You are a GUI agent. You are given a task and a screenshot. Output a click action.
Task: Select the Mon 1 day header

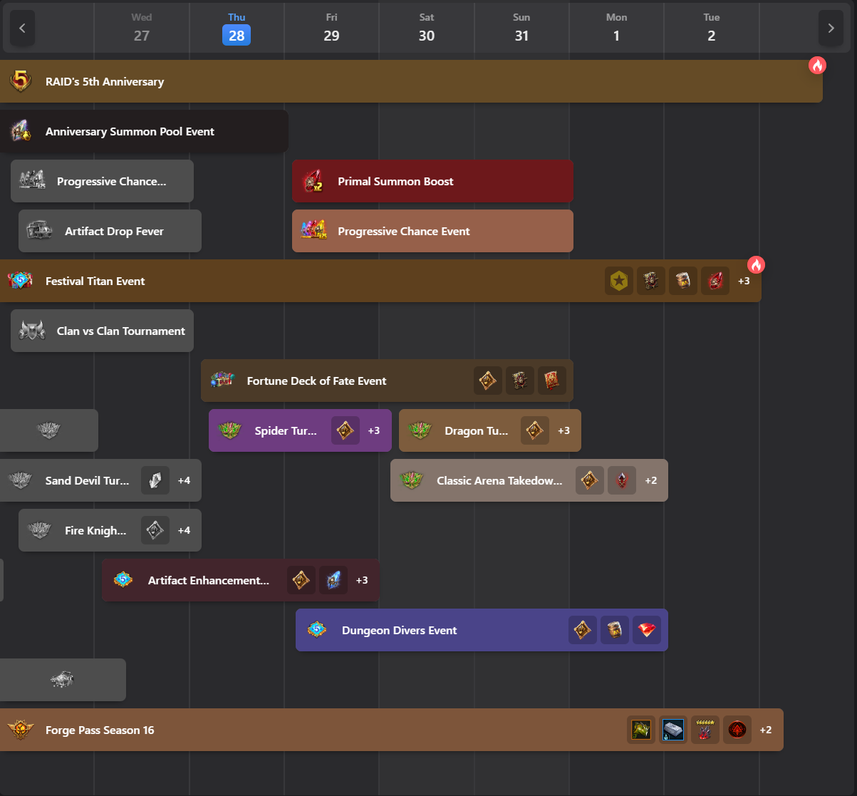click(616, 27)
